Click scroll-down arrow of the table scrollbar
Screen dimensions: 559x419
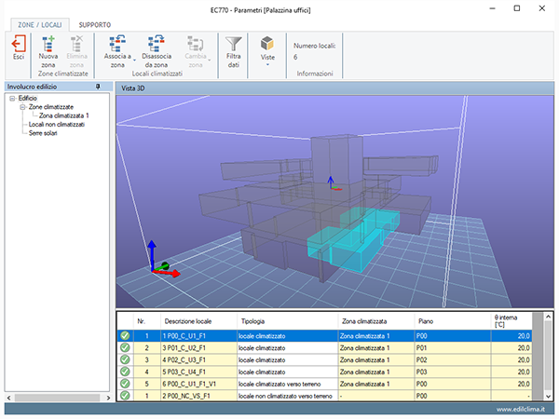[548, 396]
